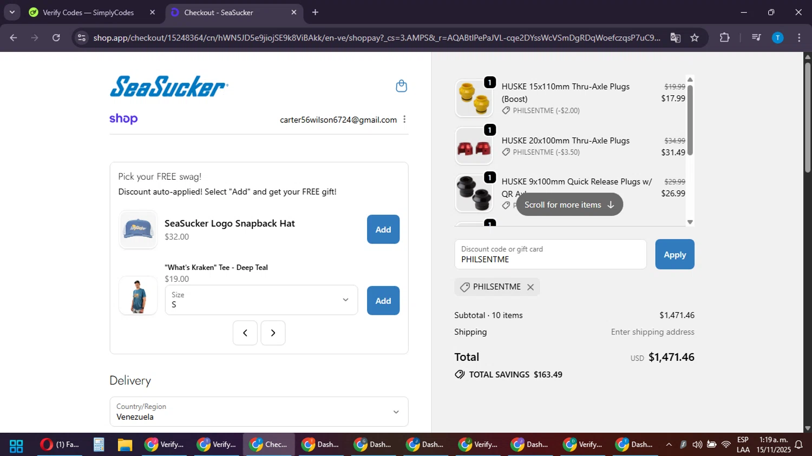Open HUSKE 9x100mm Quick Release Plugs thumbnail

pos(474,193)
